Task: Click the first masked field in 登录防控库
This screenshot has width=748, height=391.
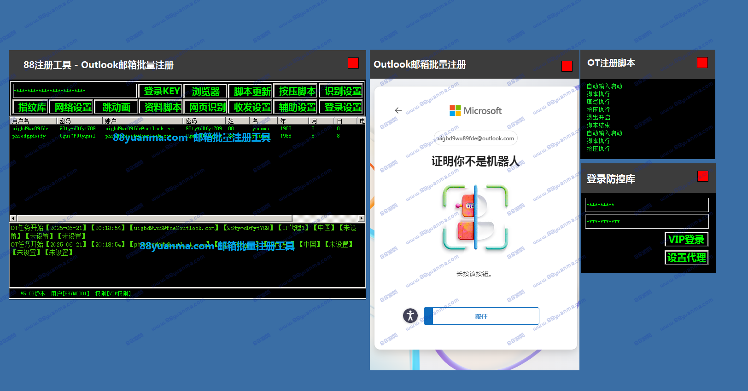Action: [x=647, y=205]
